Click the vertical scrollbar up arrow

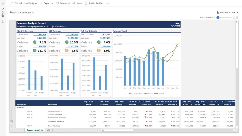pyautogui.click(x=237, y=21)
